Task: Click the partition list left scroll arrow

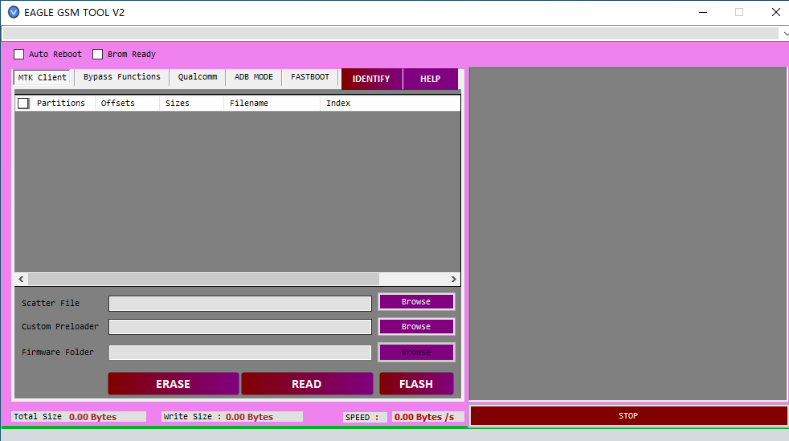Action: tap(21, 279)
